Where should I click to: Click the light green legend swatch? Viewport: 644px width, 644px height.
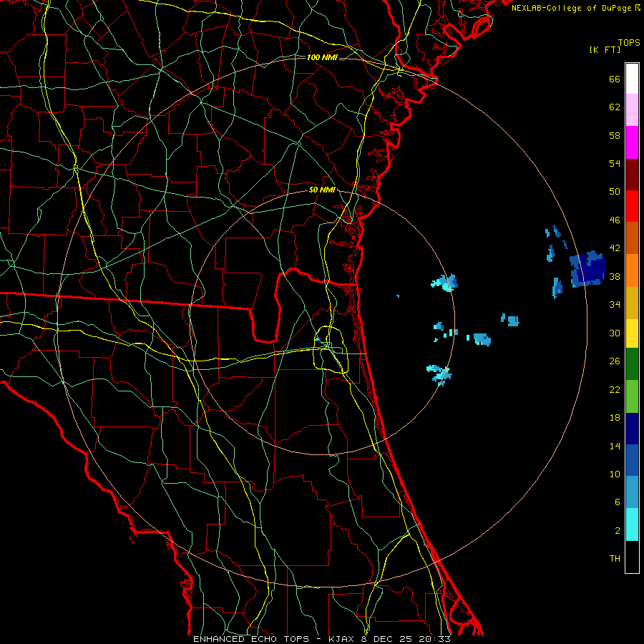pyautogui.click(x=632, y=396)
